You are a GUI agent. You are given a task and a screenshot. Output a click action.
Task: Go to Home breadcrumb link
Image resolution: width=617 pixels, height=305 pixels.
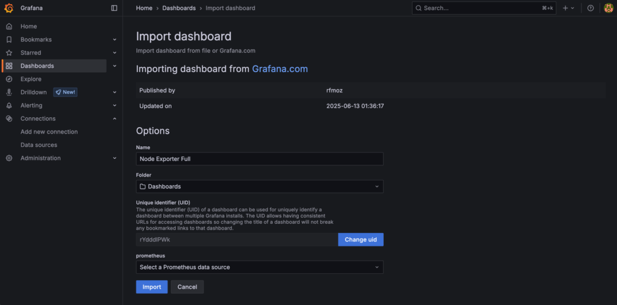(x=144, y=8)
